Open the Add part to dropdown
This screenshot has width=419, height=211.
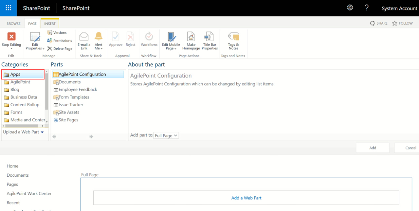point(166,135)
